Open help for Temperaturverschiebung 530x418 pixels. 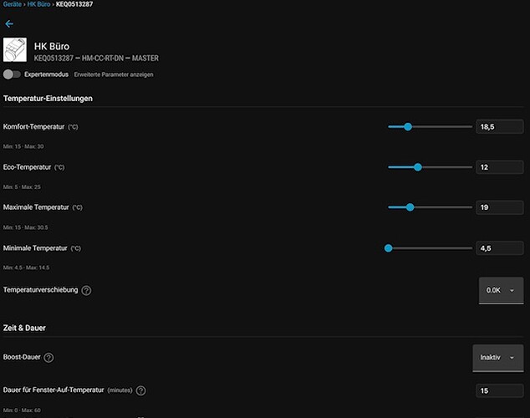[86, 290]
